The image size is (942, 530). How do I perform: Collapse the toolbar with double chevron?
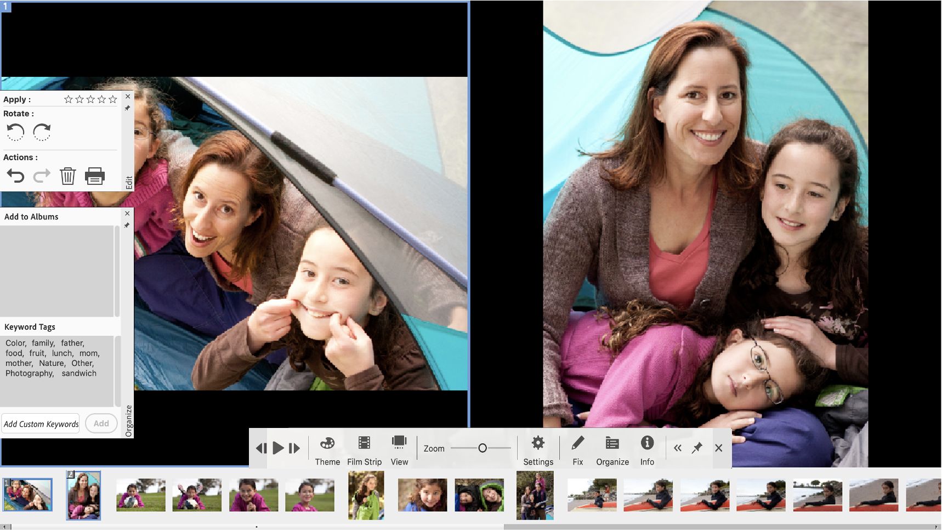[678, 448]
